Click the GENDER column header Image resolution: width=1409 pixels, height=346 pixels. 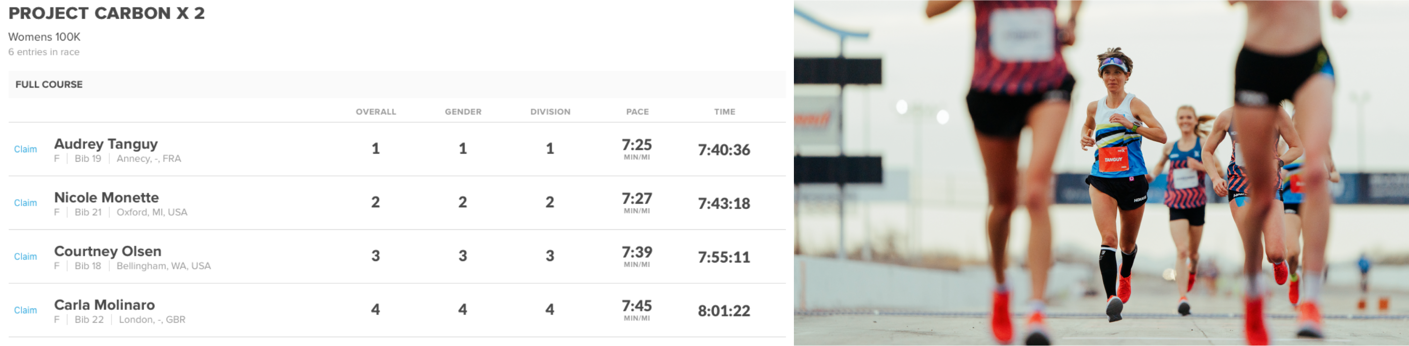[x=463, y=112]
